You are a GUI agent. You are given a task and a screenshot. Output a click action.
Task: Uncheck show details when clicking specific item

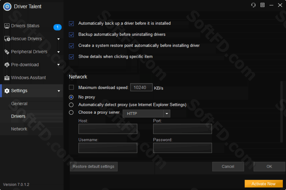tap(71, 57)
